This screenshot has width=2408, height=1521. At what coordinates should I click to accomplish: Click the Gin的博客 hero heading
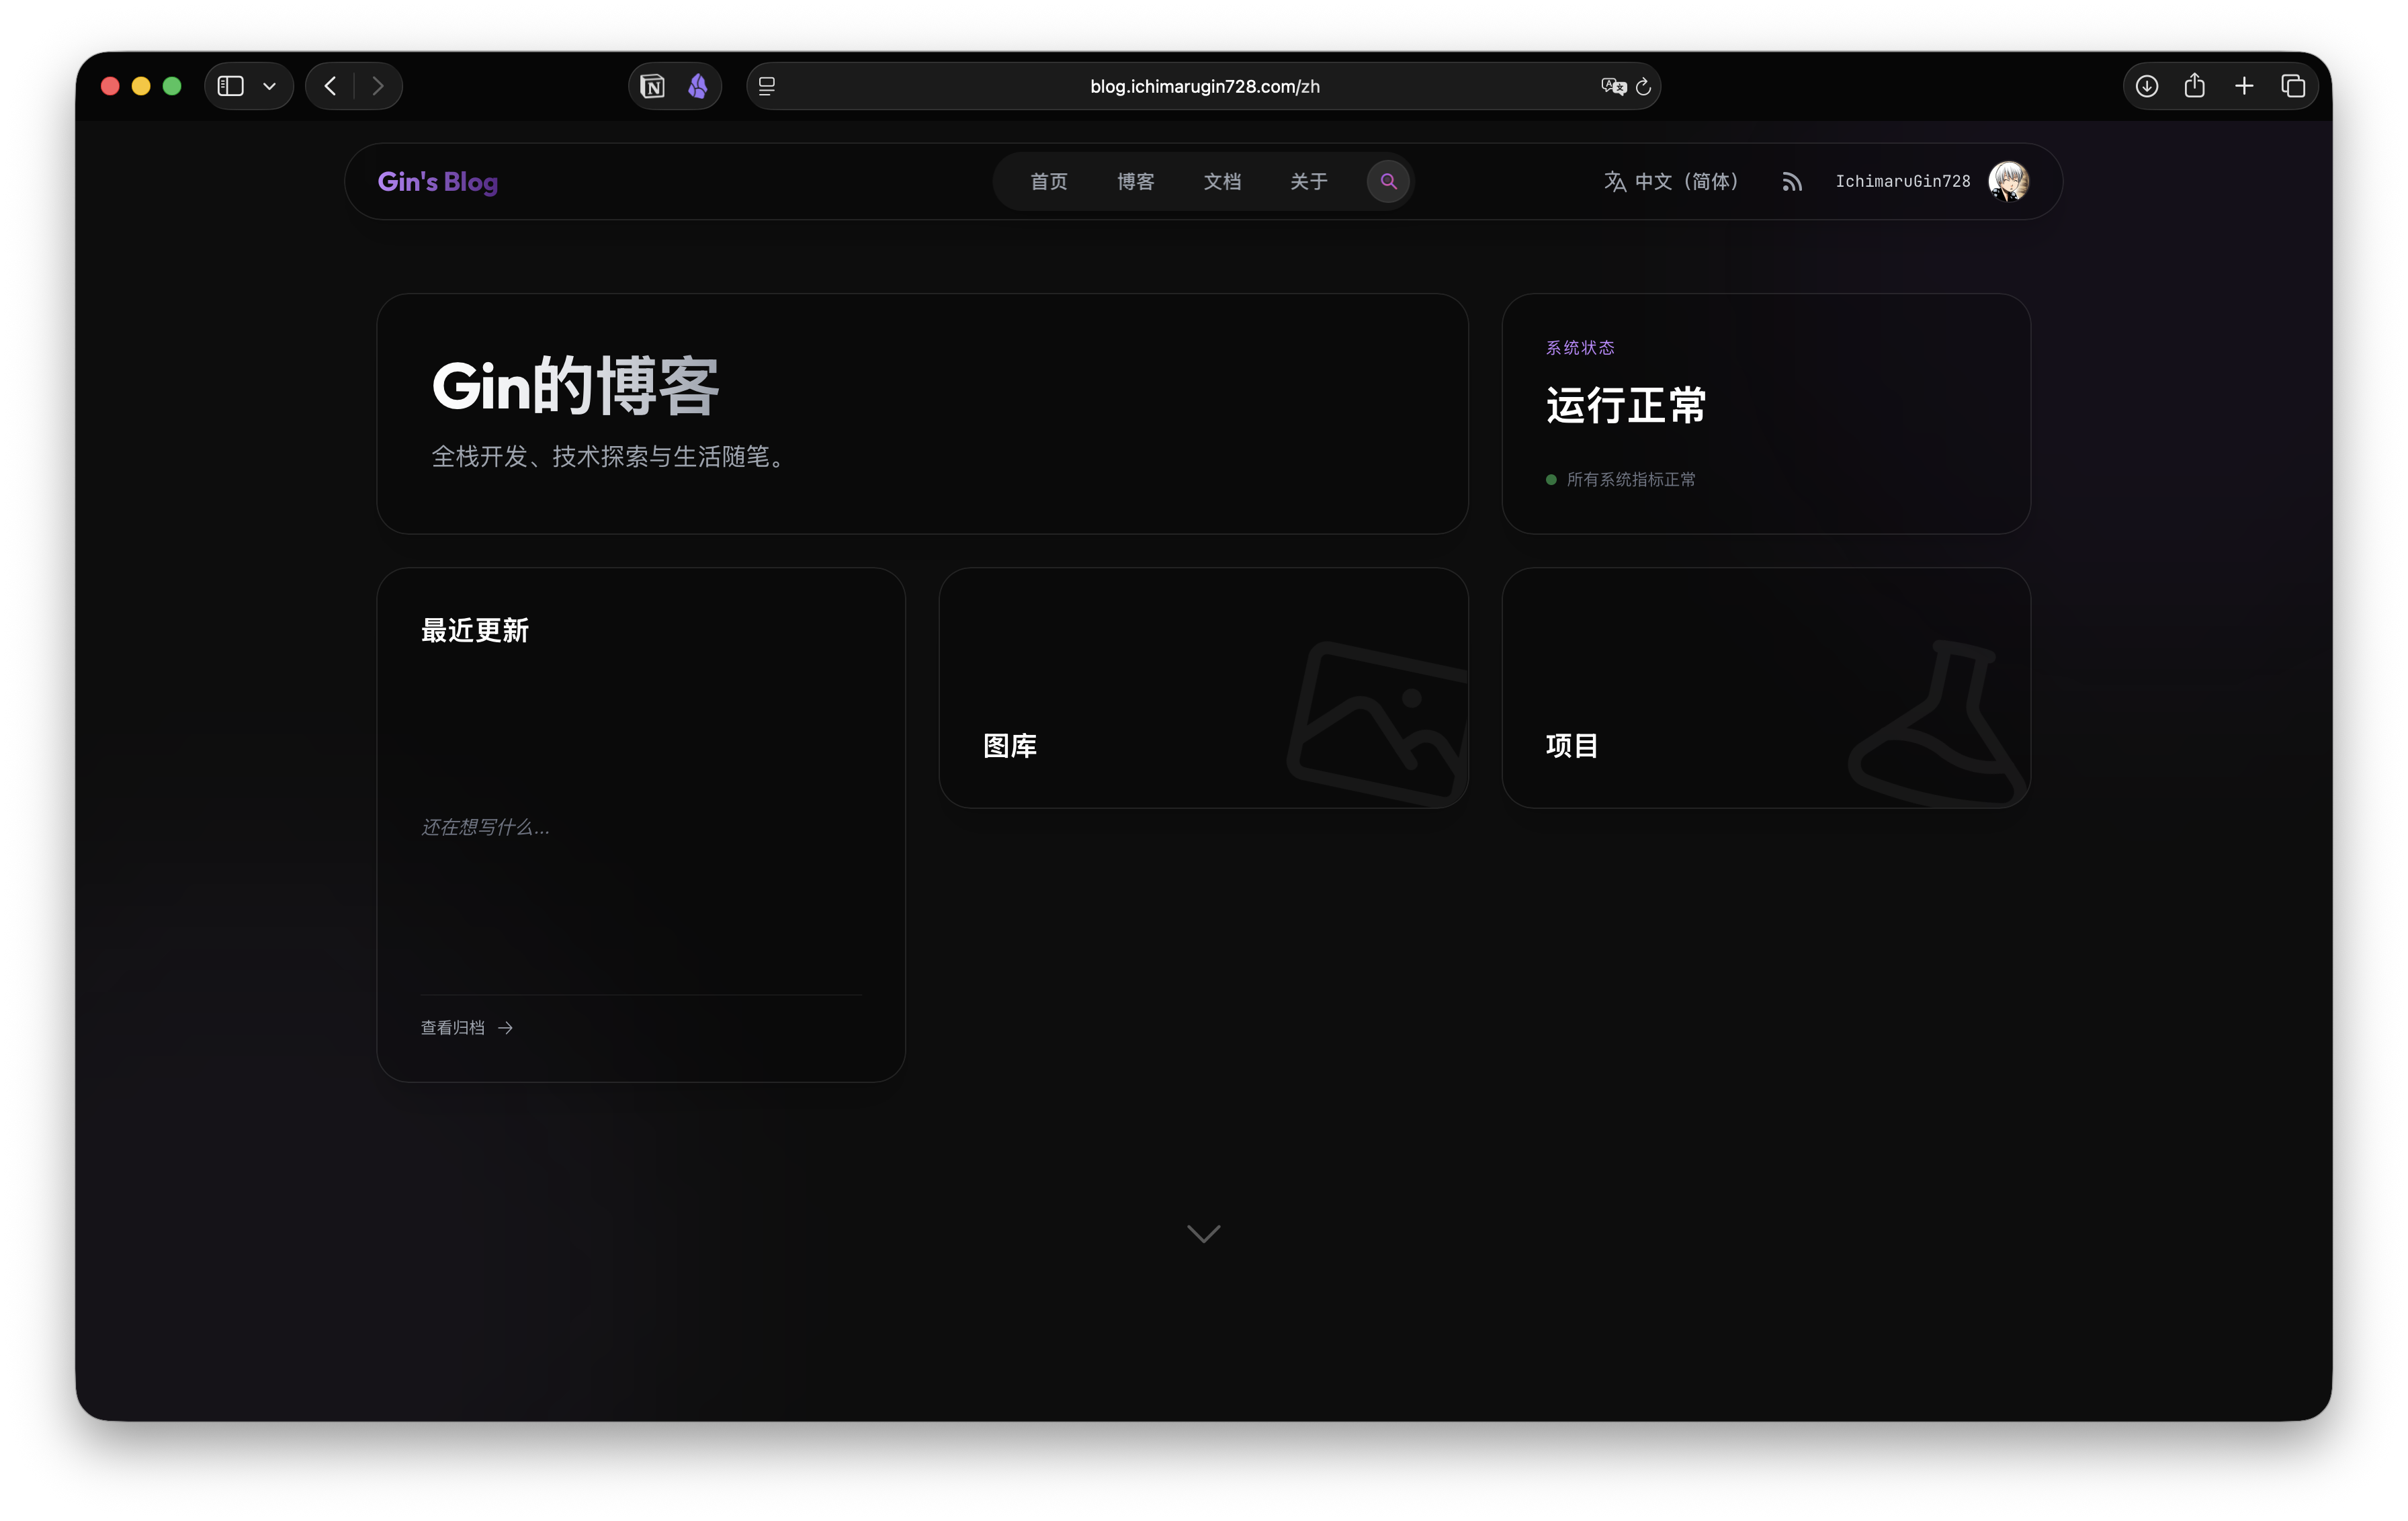575,386
